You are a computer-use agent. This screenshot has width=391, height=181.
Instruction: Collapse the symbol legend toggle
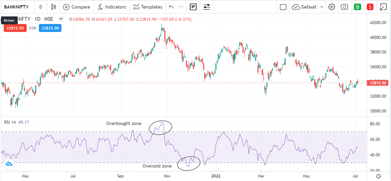(61, 19)
